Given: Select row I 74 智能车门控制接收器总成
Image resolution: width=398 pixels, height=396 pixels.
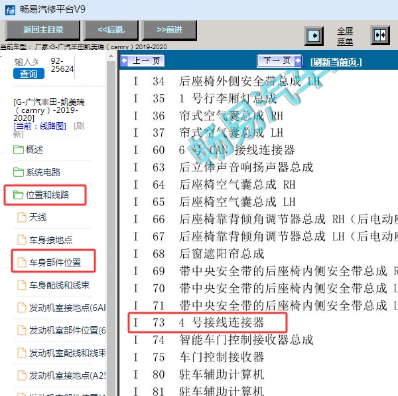Looking at the screenshot, I should (224, 340).
